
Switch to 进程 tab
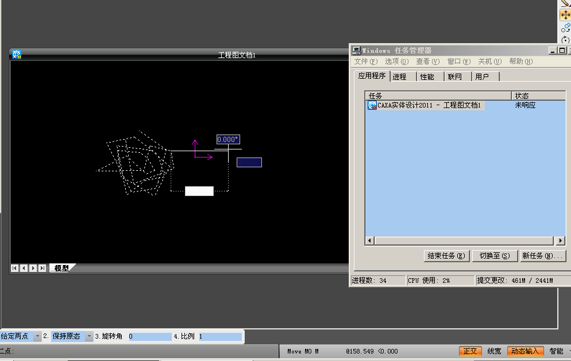[403, 76]
